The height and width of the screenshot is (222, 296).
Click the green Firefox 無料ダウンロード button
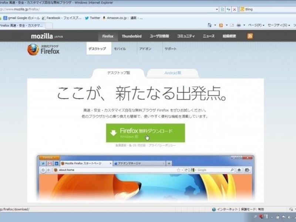click(x=147, y=132)
